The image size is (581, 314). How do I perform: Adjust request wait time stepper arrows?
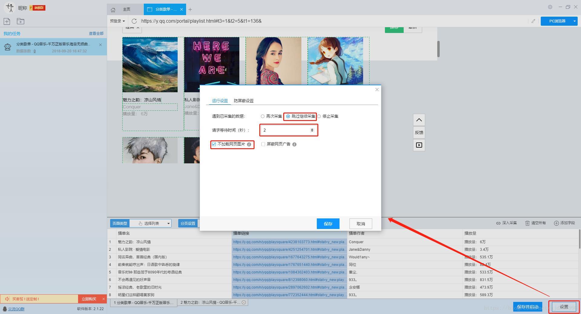[x=312, y=130]
